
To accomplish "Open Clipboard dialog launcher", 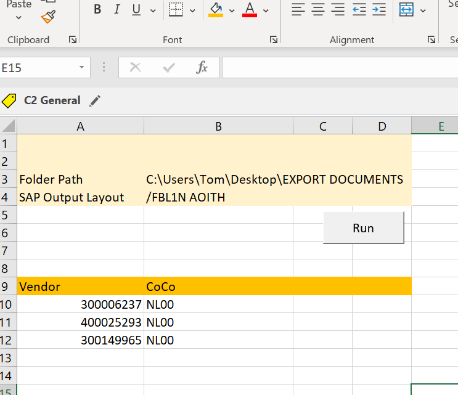I will (73, 39).
